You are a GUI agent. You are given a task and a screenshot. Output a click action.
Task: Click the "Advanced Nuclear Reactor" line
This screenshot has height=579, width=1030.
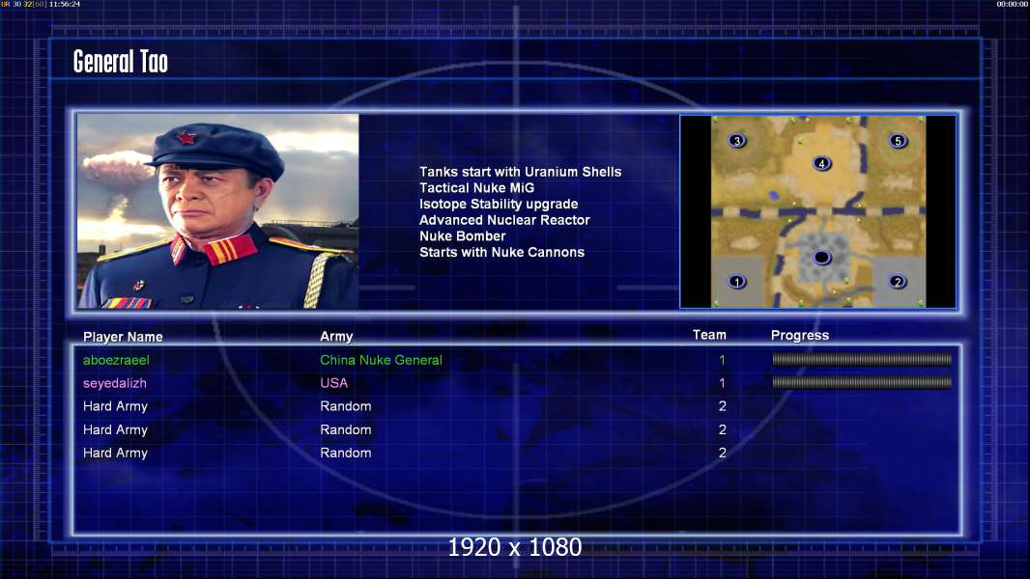tap(504, 220)
